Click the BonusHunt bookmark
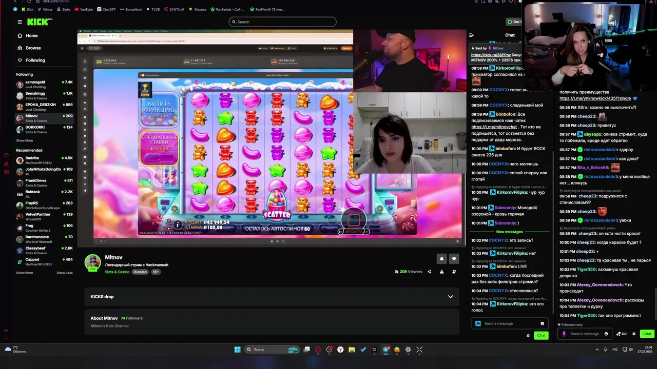The image size is (657, 369). [131, 9]
